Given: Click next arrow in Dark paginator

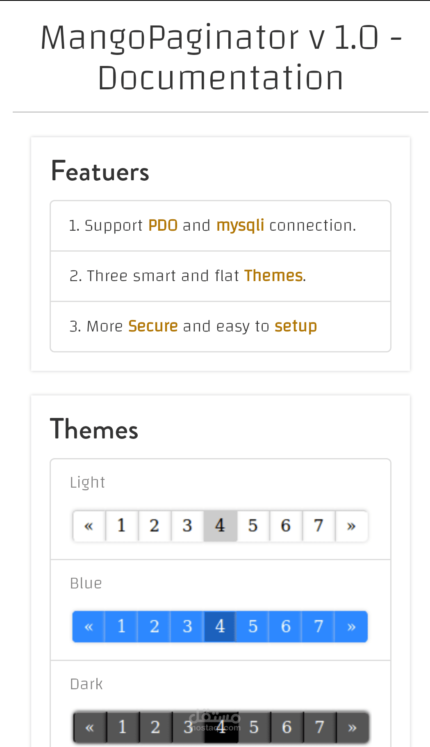Looking at the screenshot, I should point(352,727).
